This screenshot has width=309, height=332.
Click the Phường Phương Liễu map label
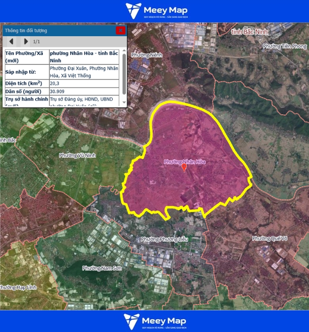pyautogui.click(x=164, y=239)
